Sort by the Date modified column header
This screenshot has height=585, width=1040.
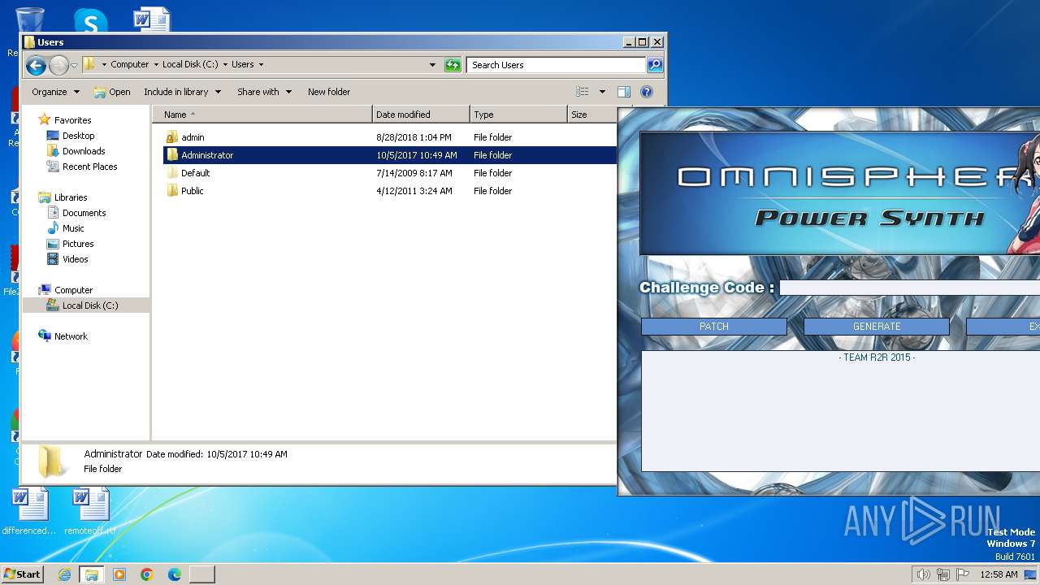coord(421,115)
